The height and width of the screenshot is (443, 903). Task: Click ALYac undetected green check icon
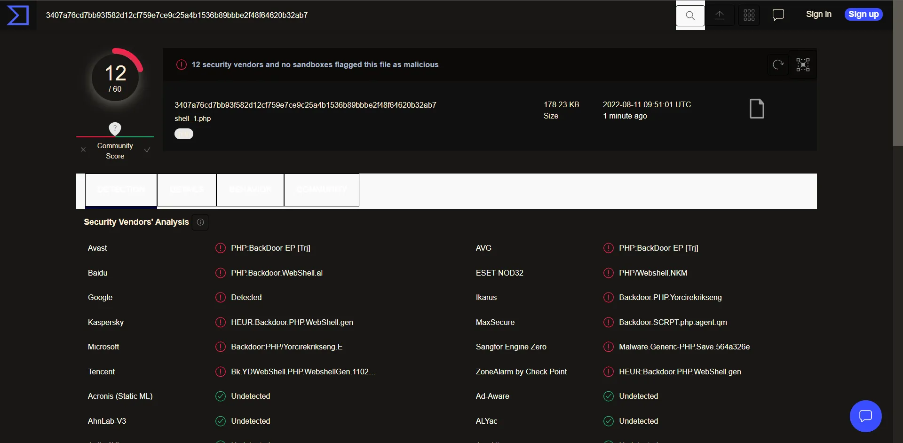coord(609,421)
